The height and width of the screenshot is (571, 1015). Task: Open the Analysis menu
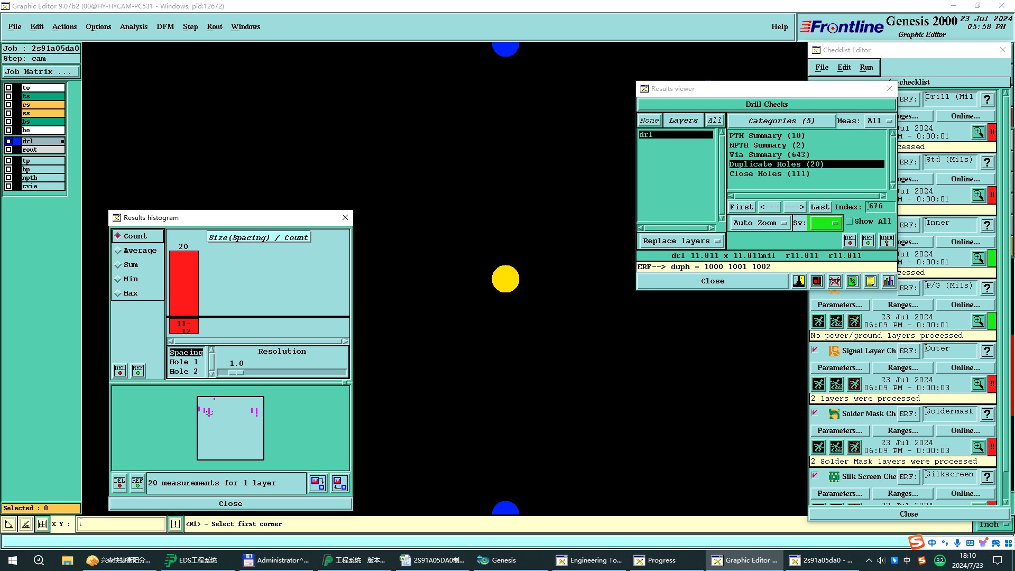pos(133,27)
